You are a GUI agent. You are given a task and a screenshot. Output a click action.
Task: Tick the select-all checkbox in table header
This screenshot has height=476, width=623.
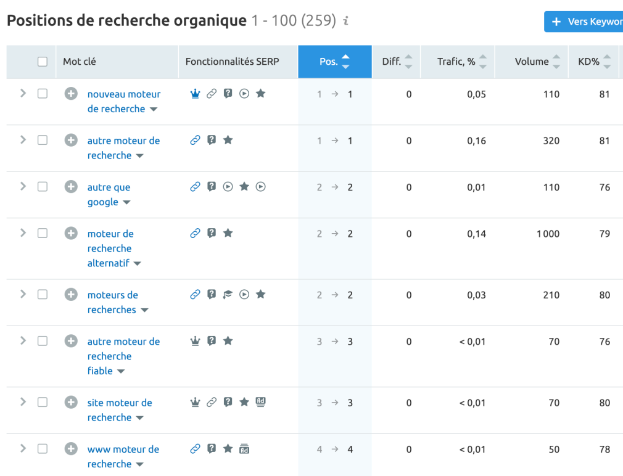[x=43, y=62]
